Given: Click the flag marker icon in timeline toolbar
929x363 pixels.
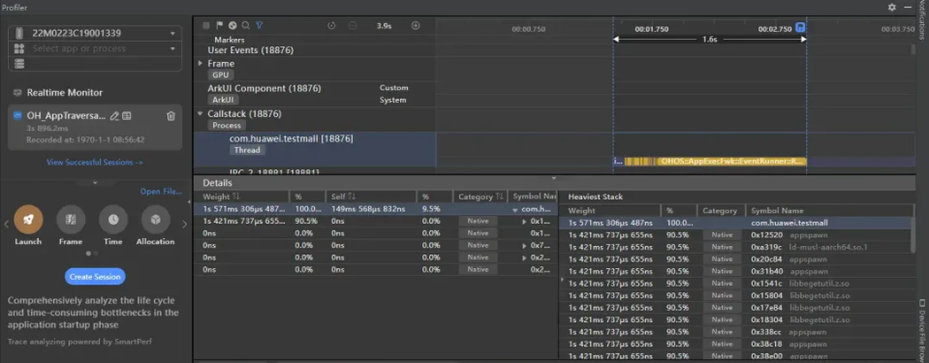Looking at the screenshot, I should pos(219,25).
